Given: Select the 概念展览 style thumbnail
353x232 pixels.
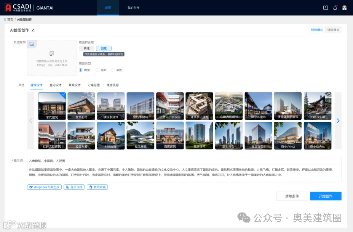Looking at the screenshot, I should click(141, 135).
